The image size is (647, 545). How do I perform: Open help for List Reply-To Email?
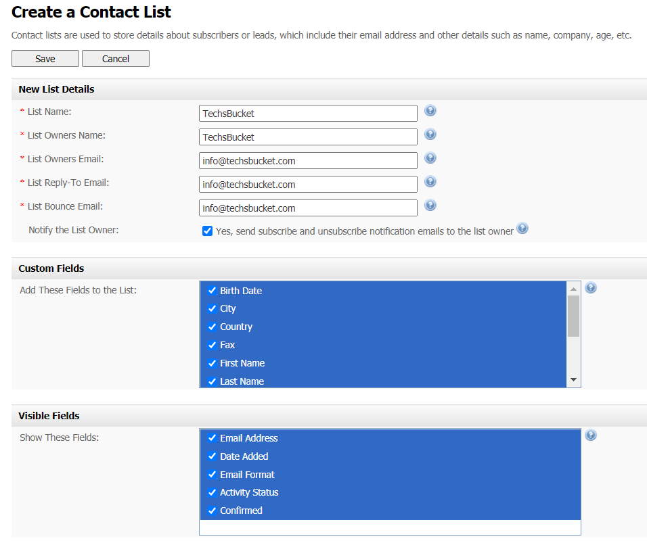430,181
